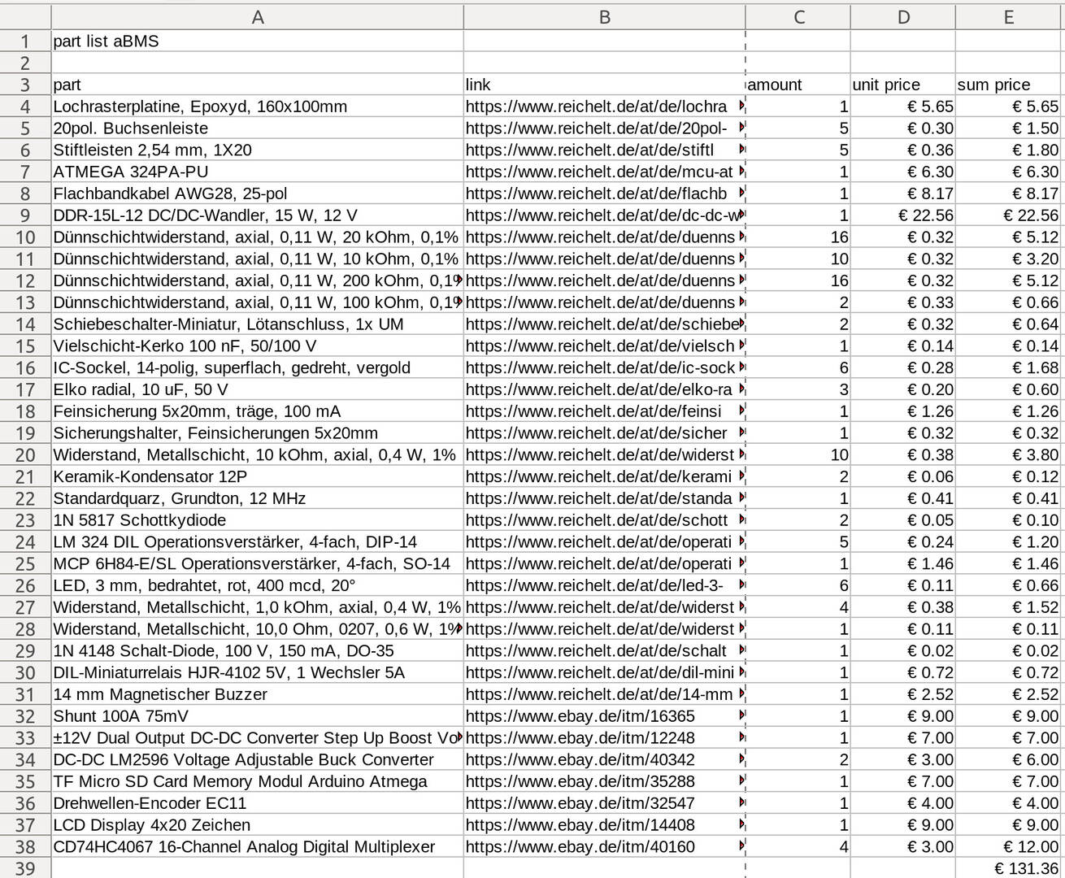This screenshot has height=878, width=1065.
Task: Select 'Feinsicherung 5x20mm' cell
Action: tap(258, 411)
